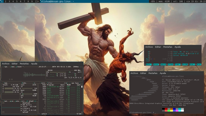Click F7 Nice - in htop's footer
The image size is (206, 116).
click(192, 64)
